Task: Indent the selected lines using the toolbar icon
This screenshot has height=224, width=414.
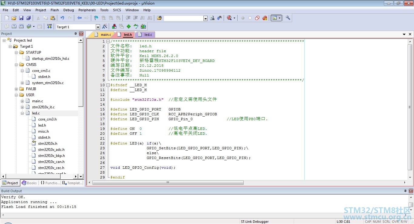Action: [x=128, y=18]
